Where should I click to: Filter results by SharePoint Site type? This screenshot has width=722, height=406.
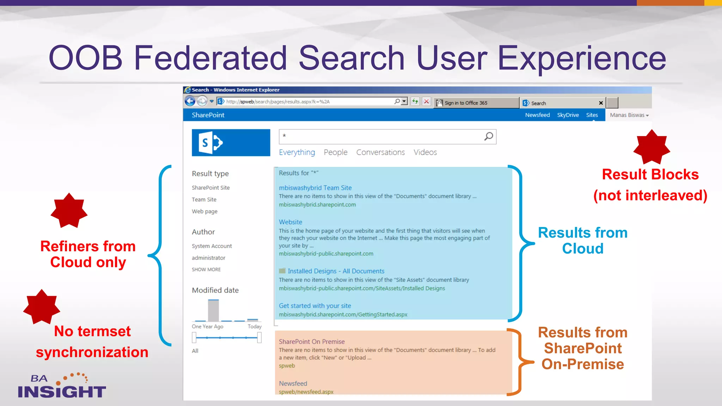tap(211, 187)
